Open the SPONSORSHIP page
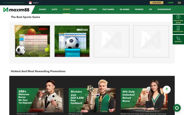Image resolution: width=184 pixels, height=115 pixels. (164, 9)
